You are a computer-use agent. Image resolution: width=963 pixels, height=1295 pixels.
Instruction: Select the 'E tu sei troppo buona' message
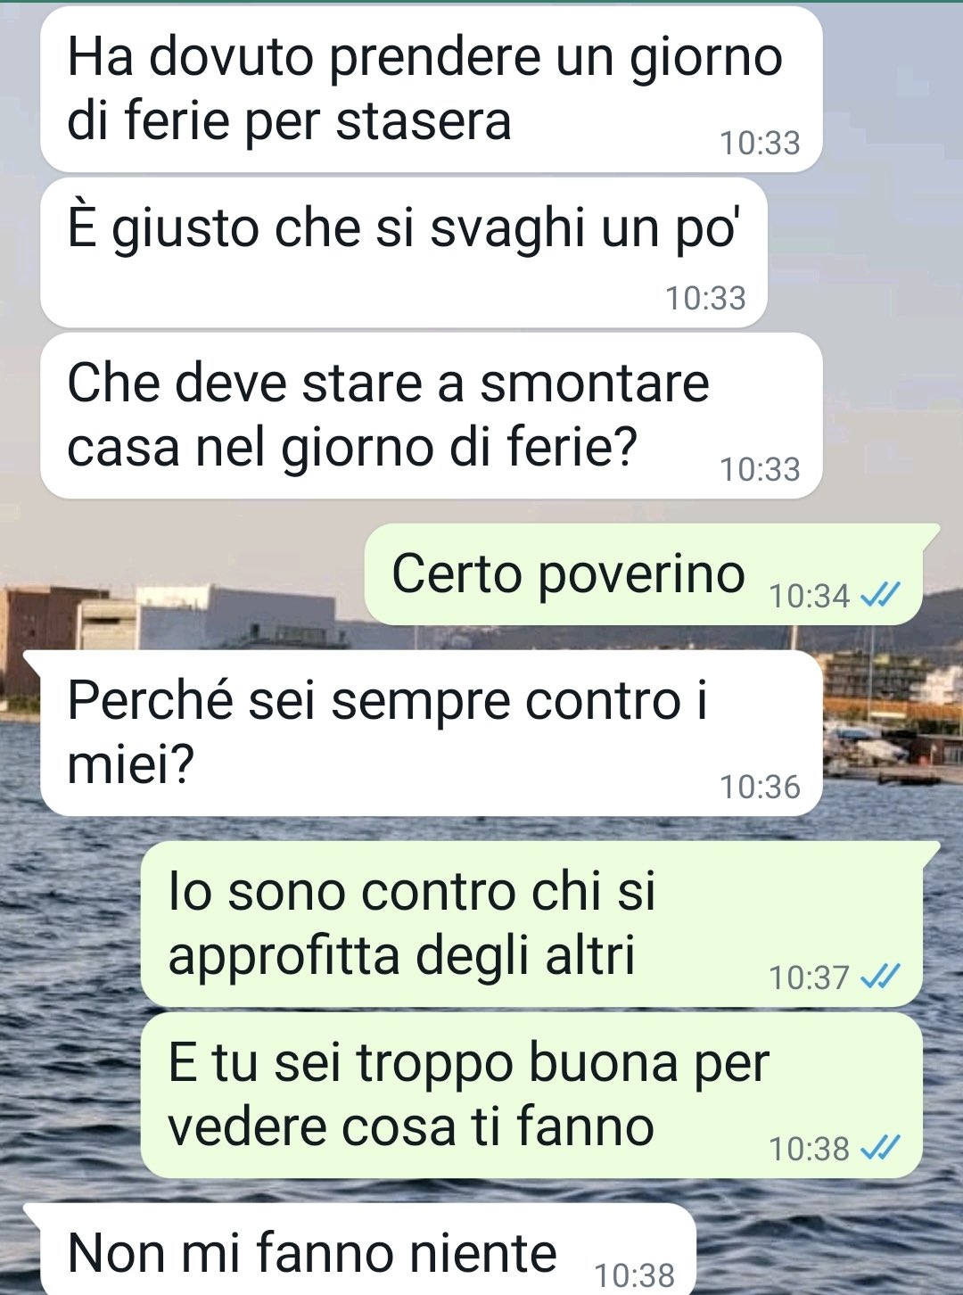click(531, 1095)
